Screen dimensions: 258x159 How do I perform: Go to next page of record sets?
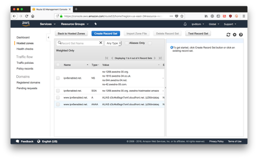click(x=155, y=58)
